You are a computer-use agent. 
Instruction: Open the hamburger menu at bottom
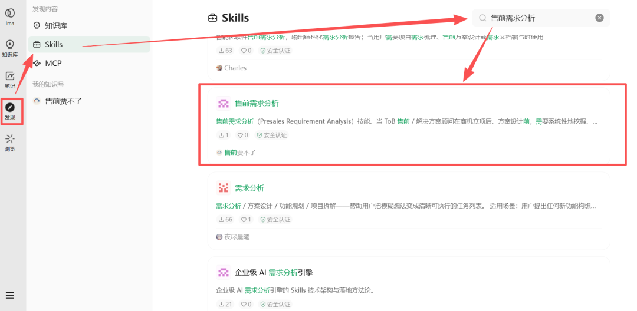pos(10,295)
